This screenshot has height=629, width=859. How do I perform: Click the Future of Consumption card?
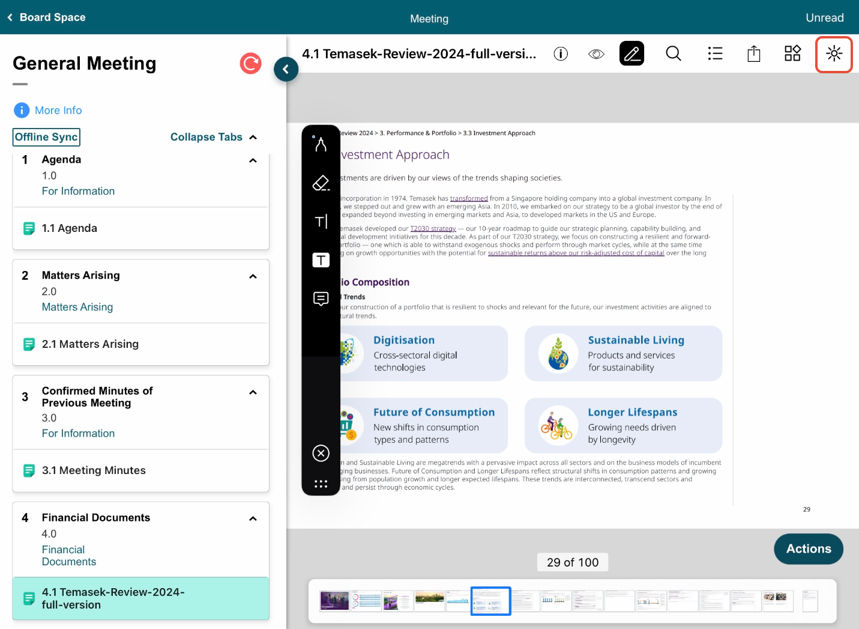(424, 425)
